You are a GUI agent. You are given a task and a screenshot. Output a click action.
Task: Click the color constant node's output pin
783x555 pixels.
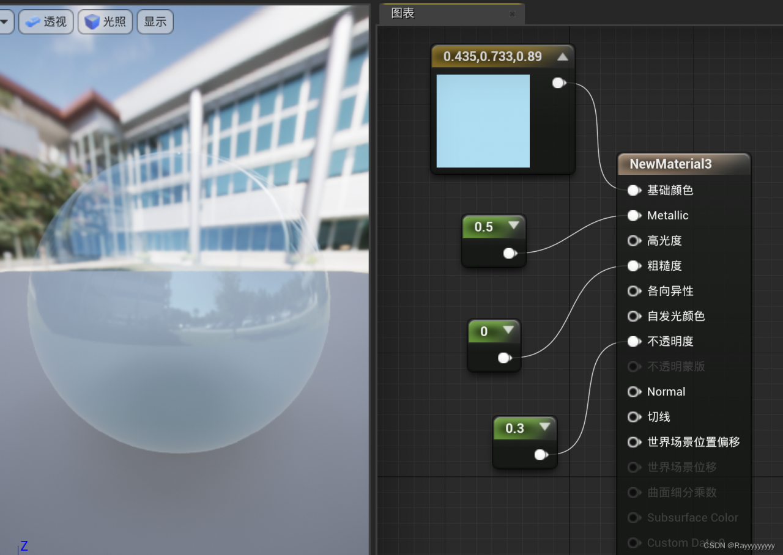click(x=558, y=83)
